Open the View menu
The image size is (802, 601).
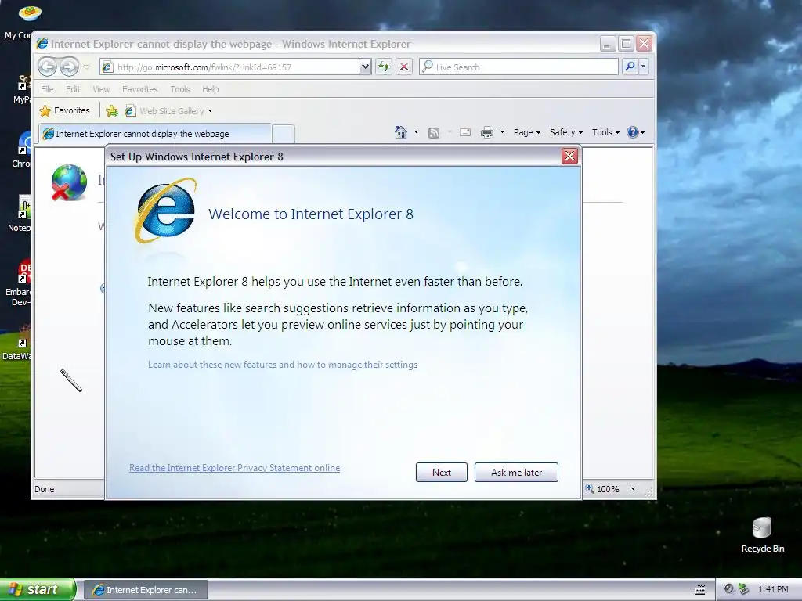tap(101, 89)
